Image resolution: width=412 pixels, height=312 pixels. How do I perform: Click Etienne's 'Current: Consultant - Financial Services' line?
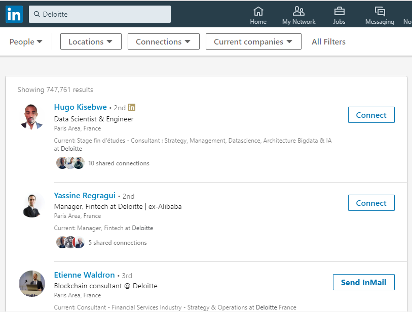point(175,307)
